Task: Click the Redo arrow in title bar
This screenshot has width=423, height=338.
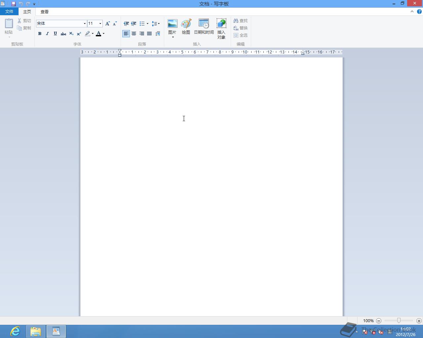Action: coord(28,4)
